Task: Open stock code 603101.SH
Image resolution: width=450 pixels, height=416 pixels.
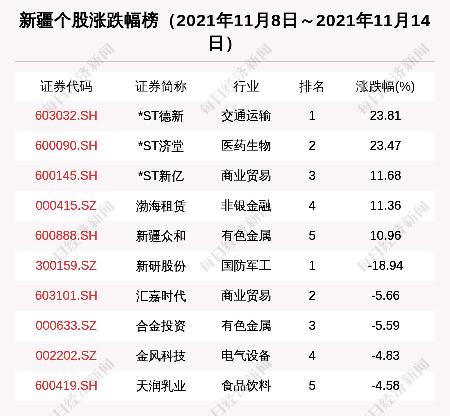Action: (66, 296)
